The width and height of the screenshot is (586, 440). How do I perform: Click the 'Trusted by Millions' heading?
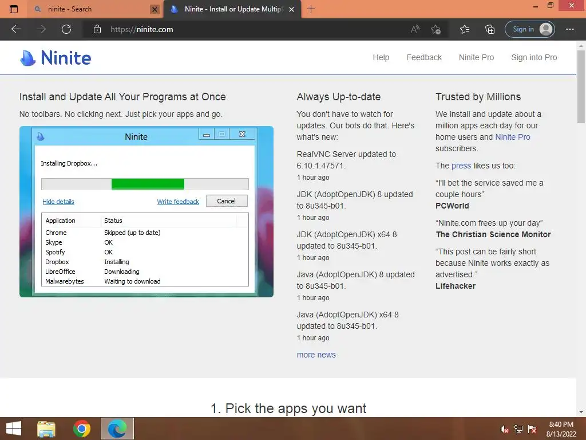[x=478, y=96]
